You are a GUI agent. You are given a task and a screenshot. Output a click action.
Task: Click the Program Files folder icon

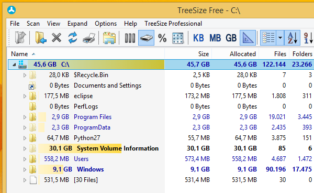(x=32, y=117)
